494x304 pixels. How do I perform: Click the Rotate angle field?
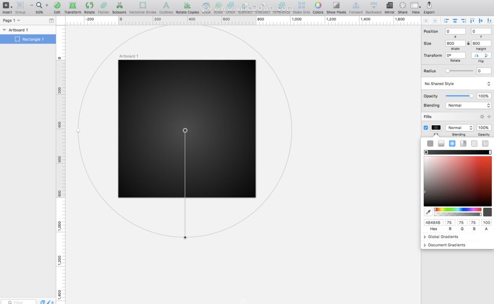(455, 55)
